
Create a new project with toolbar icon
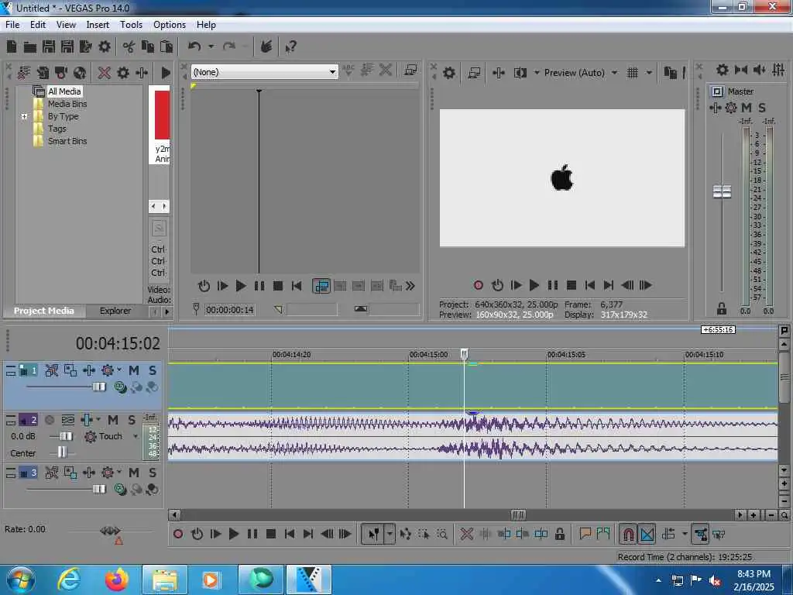[x=12, y=47]
